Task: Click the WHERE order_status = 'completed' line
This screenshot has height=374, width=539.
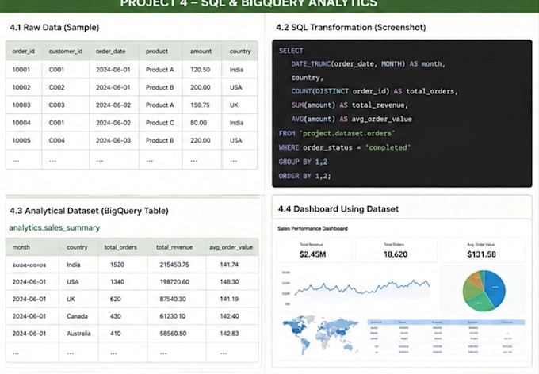Action: [345, 147]
